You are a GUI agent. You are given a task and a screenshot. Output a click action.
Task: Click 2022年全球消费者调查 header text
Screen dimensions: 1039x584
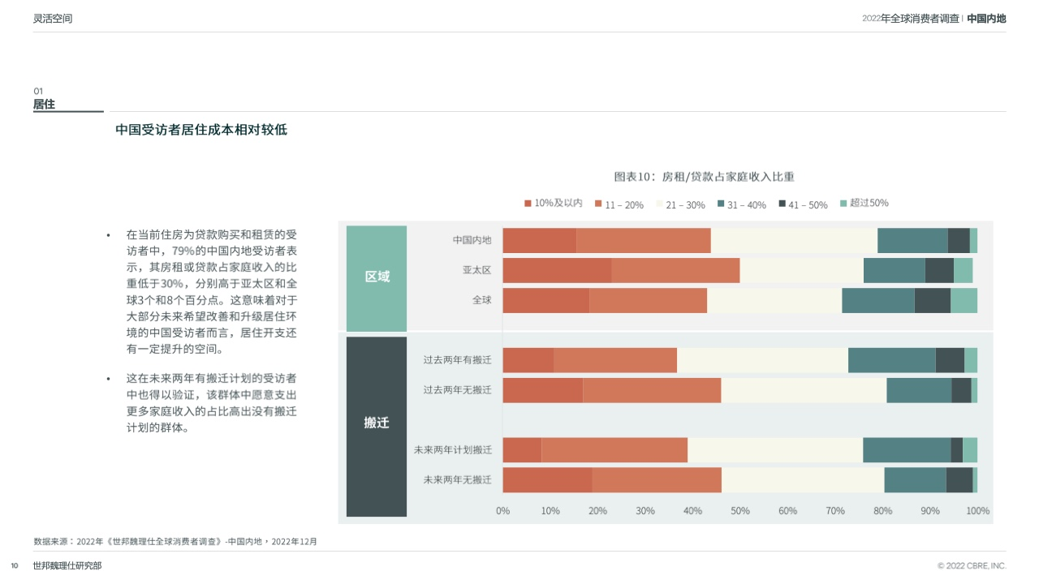(x=911, y=18)
